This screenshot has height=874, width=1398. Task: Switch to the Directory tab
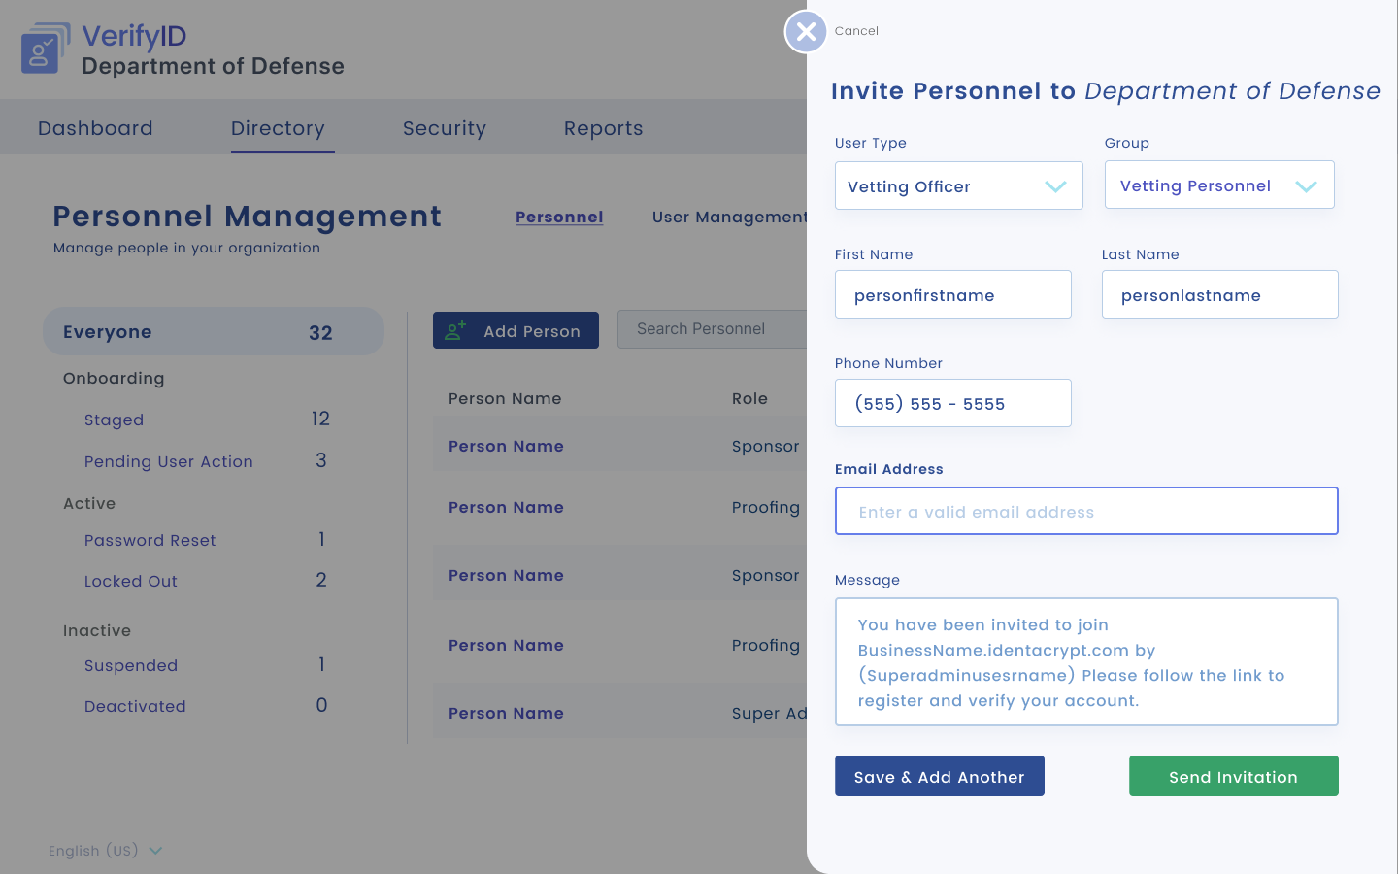tap(278, 128)
